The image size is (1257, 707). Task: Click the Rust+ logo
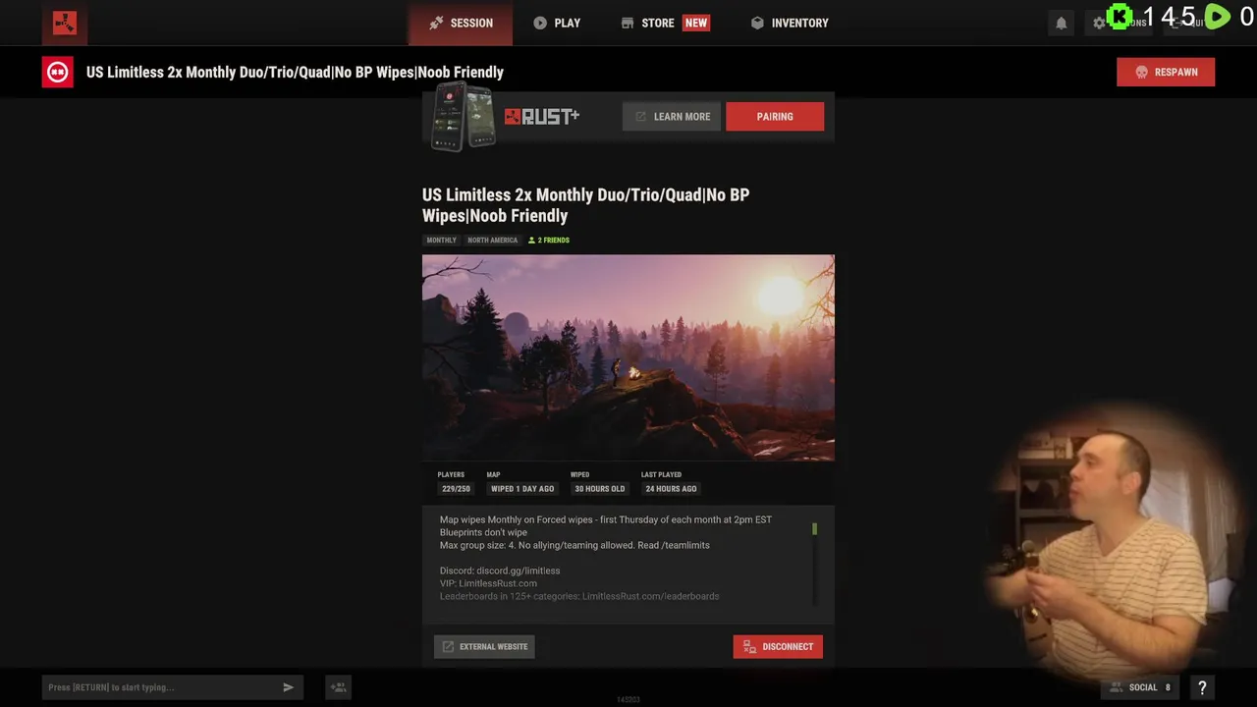[542, 117]
